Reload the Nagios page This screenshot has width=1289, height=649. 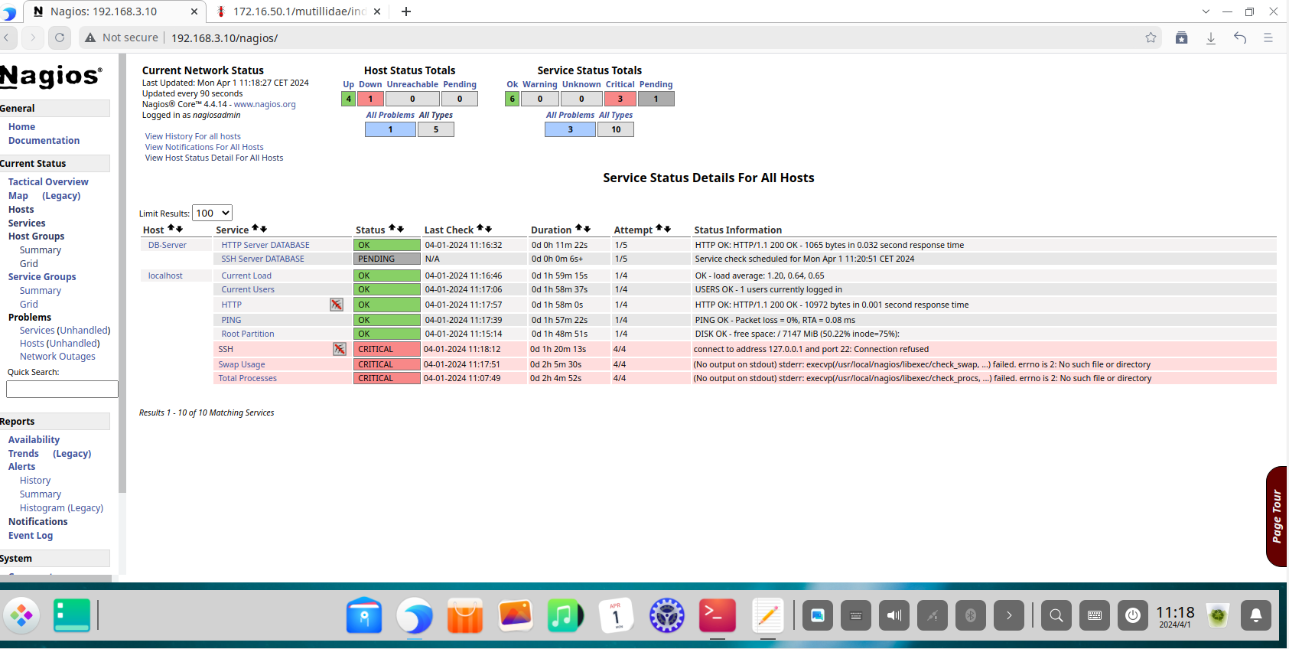[x=60, y=38]
